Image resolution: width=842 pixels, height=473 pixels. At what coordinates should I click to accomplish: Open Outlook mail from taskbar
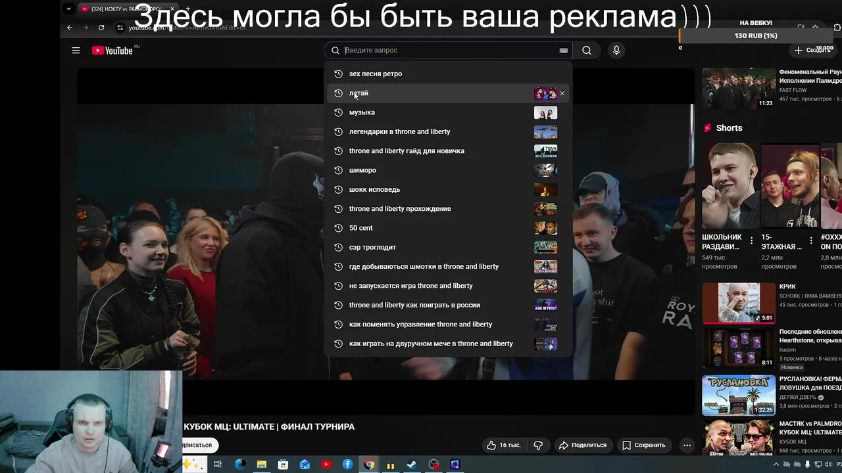(x=305, y=464)
